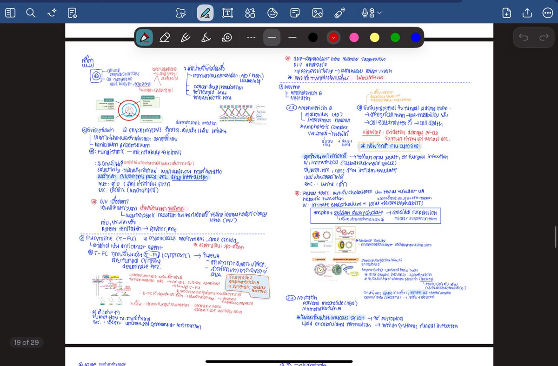Select the Shapes tool
The image size is (558, 366).
pos(250,13)
